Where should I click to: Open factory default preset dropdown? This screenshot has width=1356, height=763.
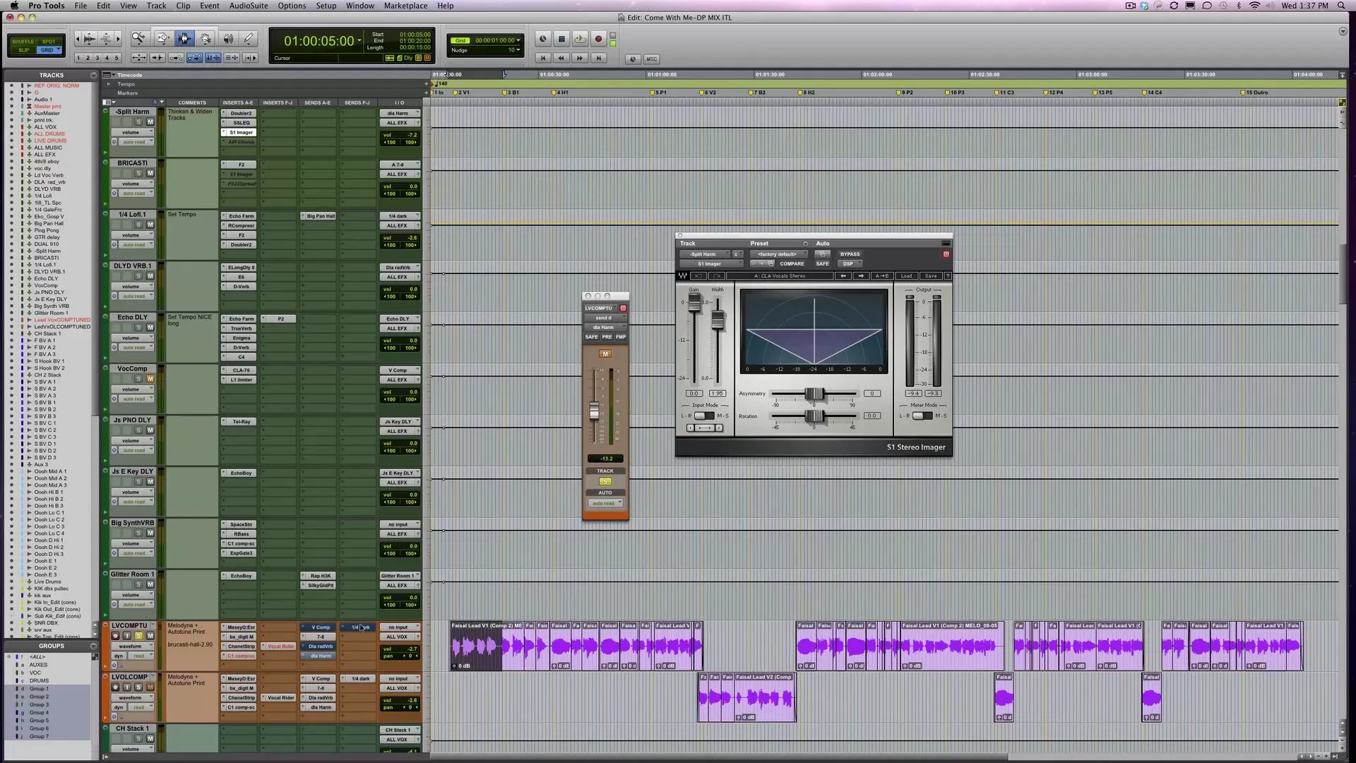pos(779,254)
